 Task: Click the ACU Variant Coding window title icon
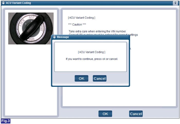tap(3, 3)
